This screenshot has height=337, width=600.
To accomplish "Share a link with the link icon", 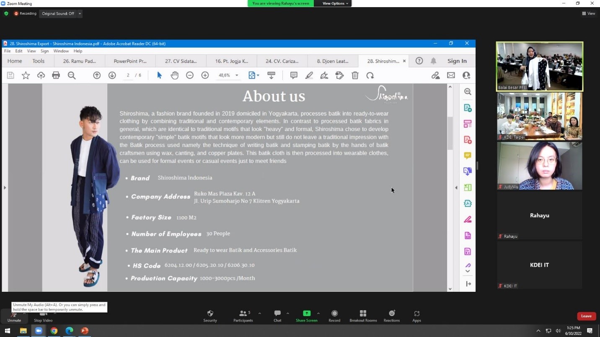I will 436,75.
